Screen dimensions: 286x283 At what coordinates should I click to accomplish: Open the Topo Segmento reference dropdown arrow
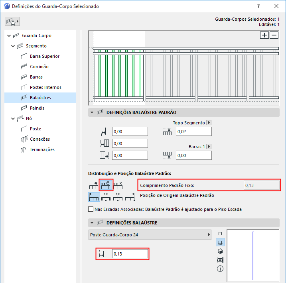209,122
